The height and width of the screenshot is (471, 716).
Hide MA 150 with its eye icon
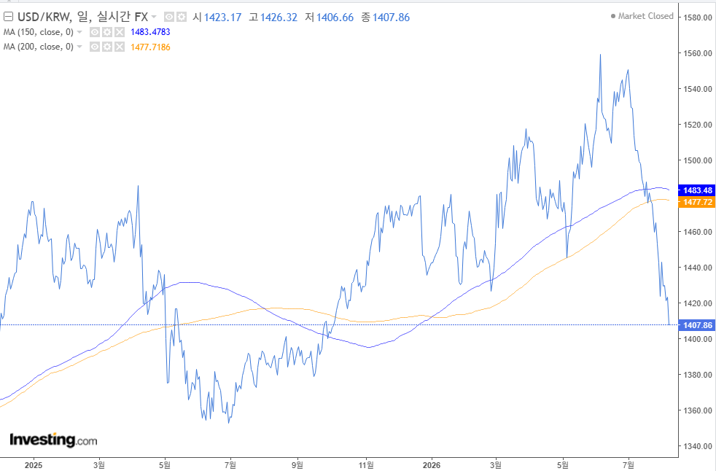[x=95, y=32]
